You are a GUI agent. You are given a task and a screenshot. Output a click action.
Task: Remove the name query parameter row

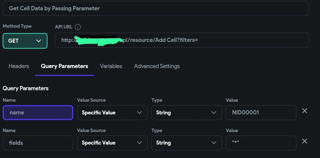point(305,111)
